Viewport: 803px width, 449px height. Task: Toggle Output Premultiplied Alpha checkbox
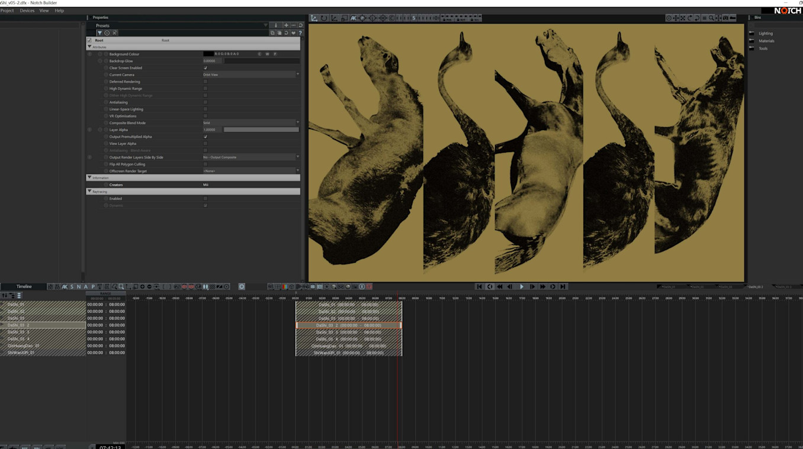(x=205, y=137)
